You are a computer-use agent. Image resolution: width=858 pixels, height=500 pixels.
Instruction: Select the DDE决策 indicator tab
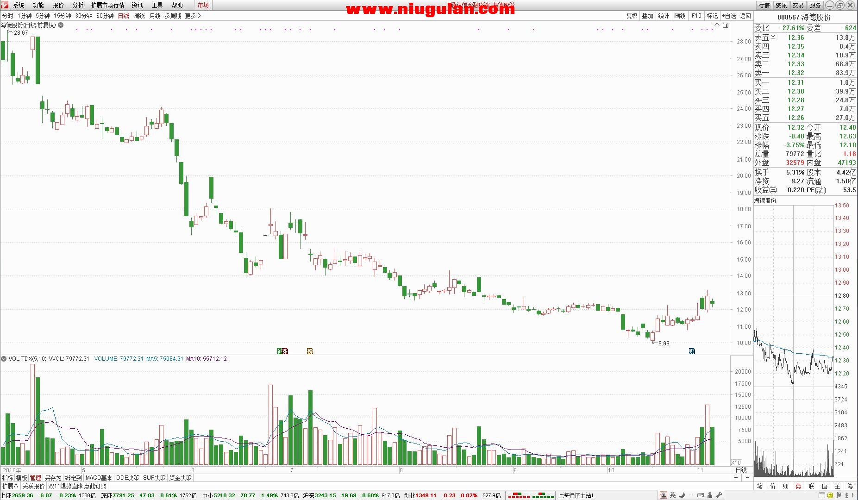127,478
